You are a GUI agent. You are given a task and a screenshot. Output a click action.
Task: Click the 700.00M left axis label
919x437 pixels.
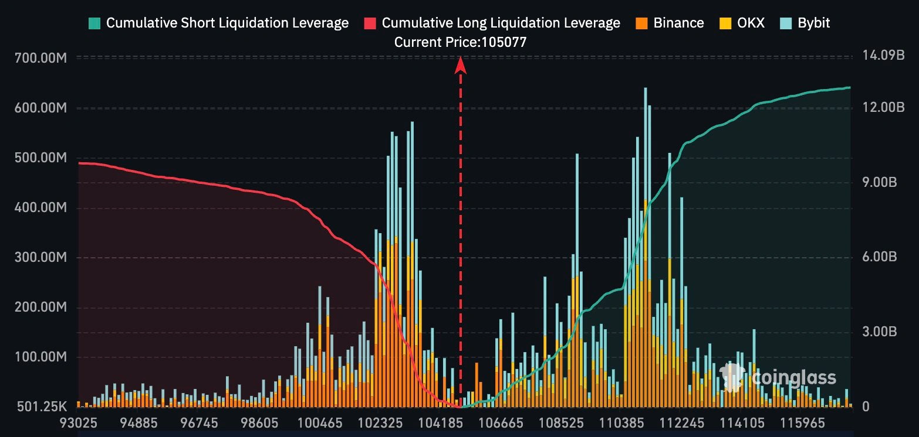[41, 58]
